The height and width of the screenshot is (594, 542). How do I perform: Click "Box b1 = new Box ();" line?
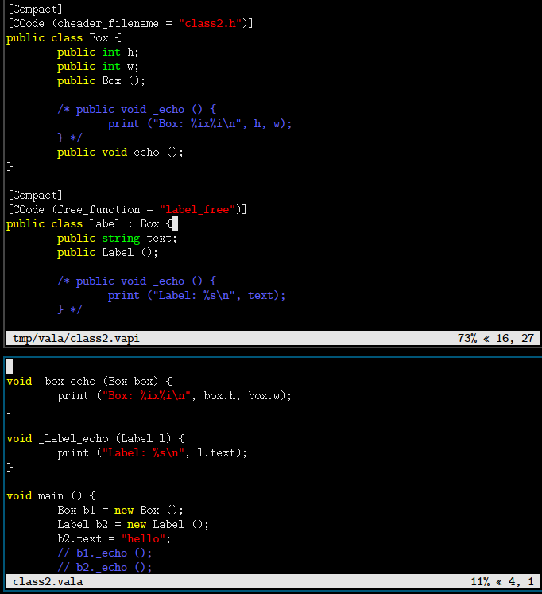point(120,511)
